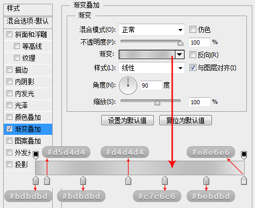Tick the 等高线 checkbox
This screenshot has width=255, height=208.
tap(17, 46)
